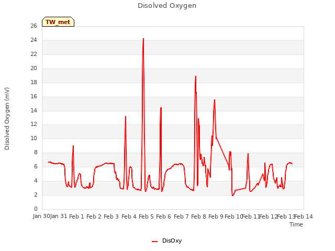Click the 'Feb 3' x-axis tick label
Viewport: 335px width, 251px height.
pyautogui.click(x=111, y=216)
